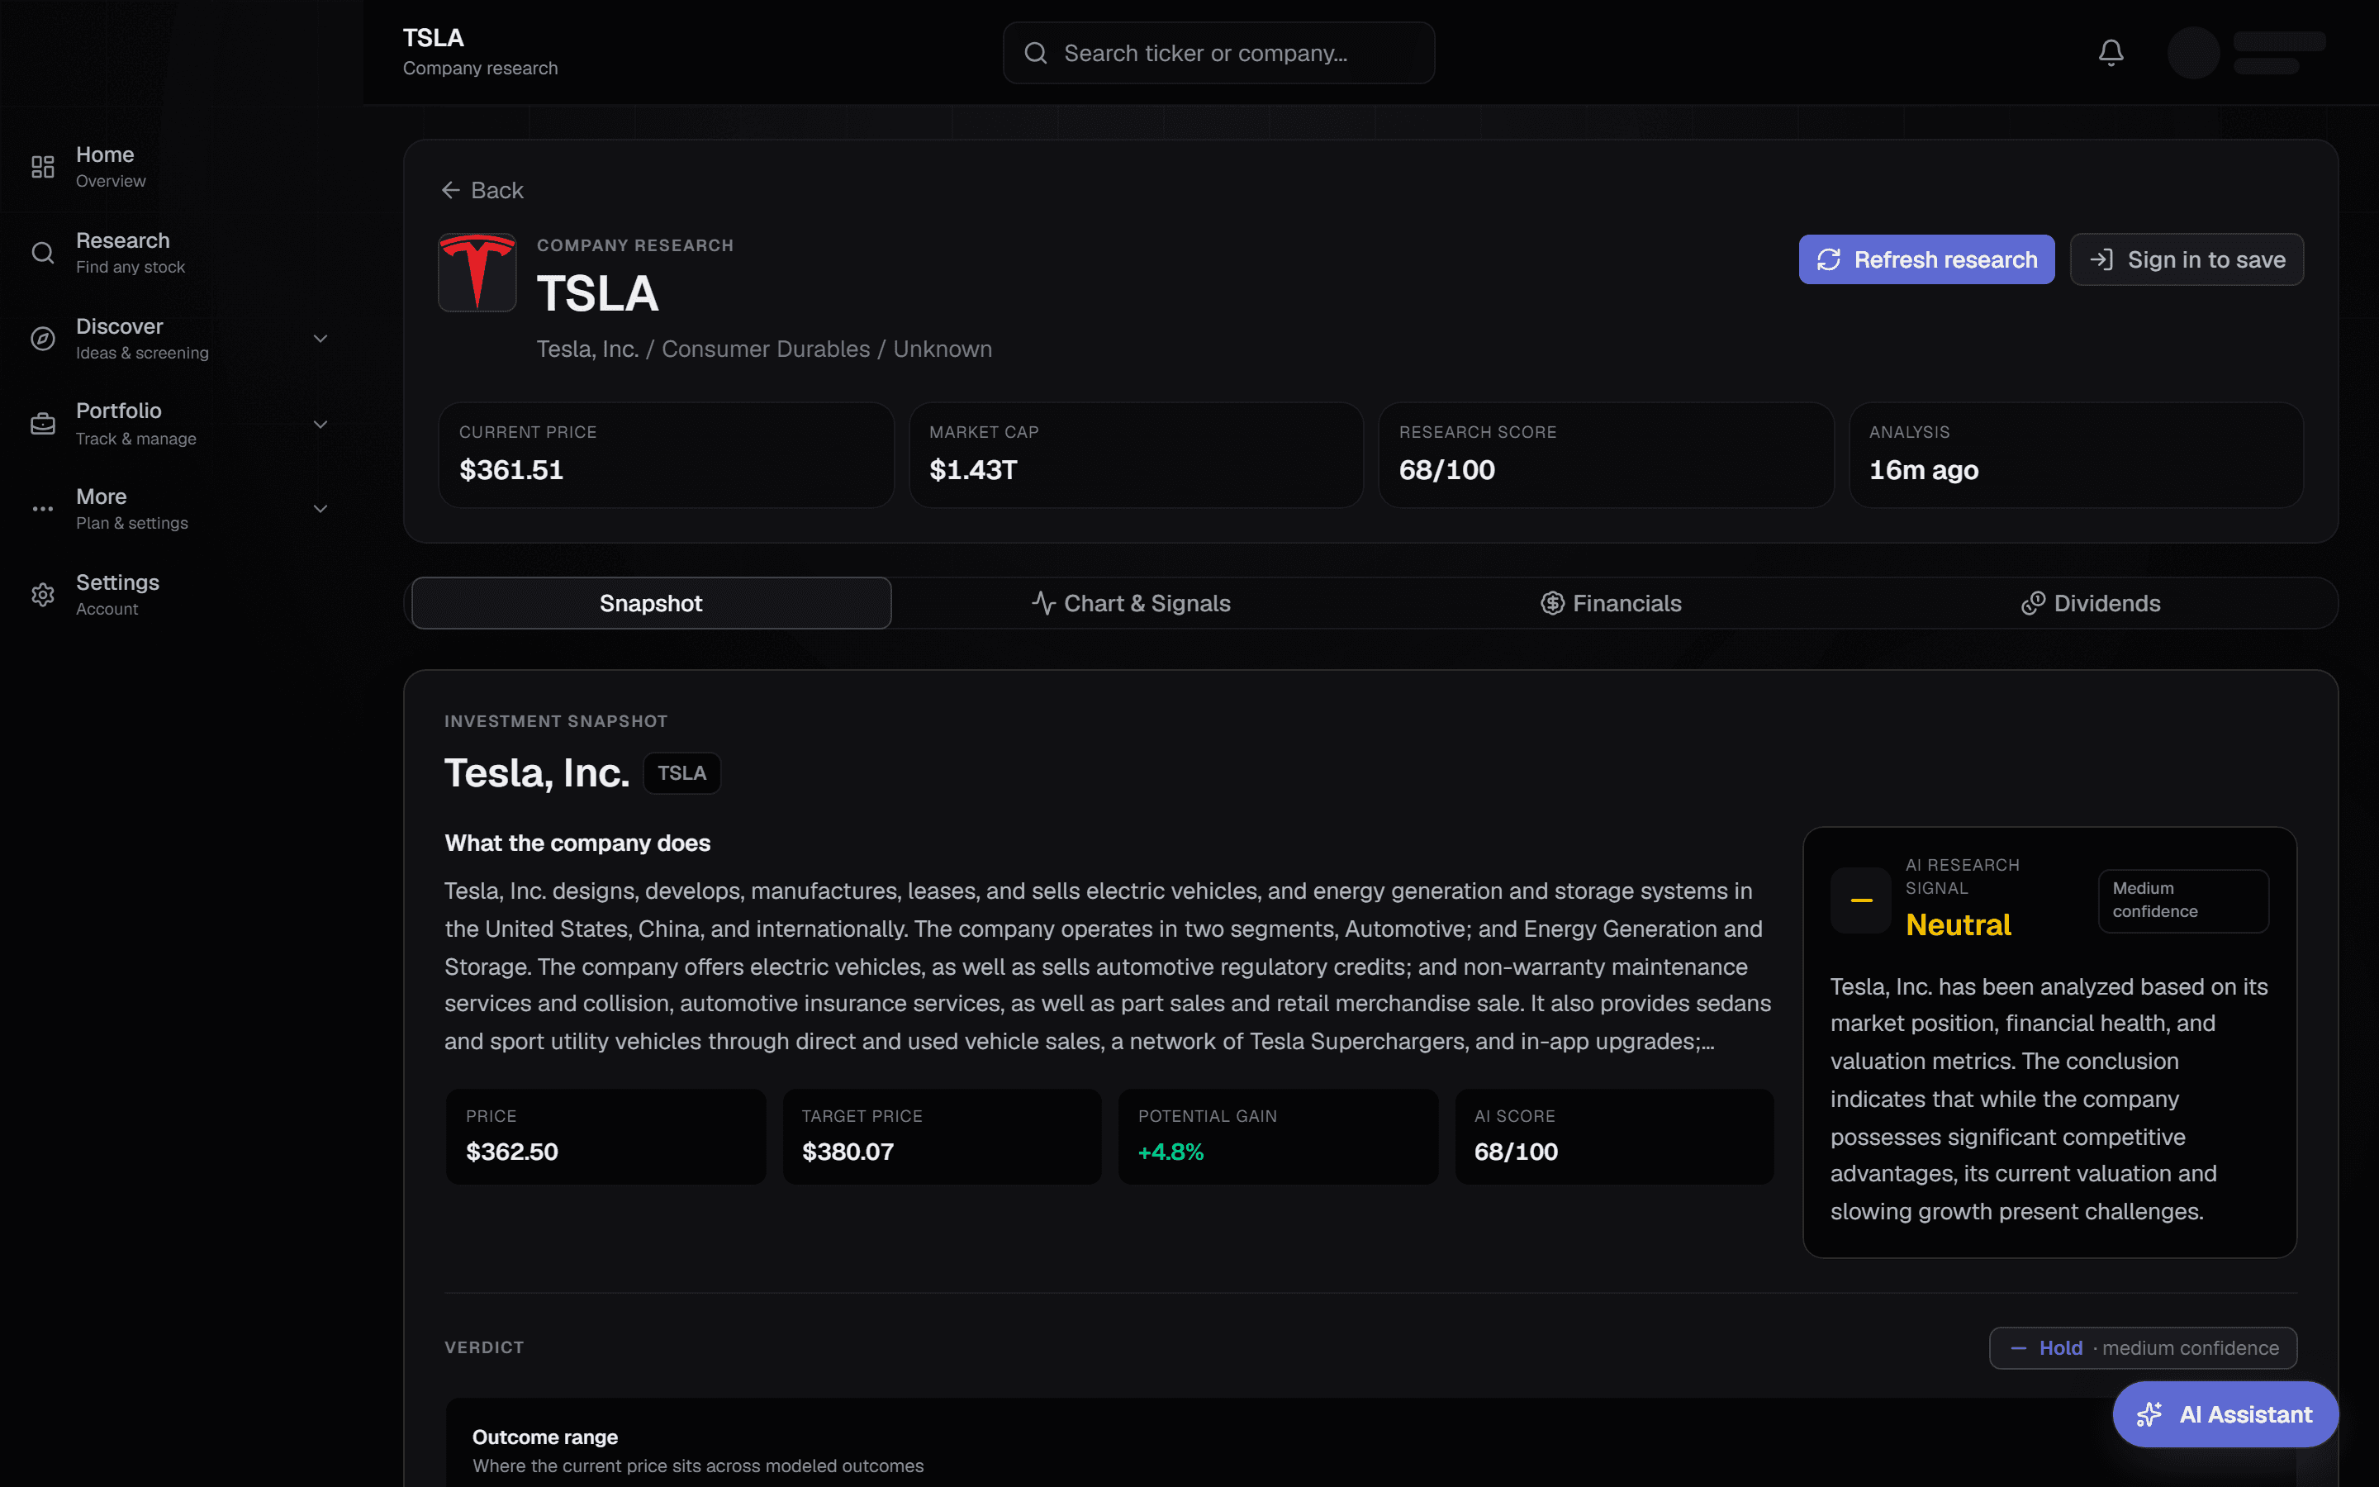Click the Research magnifier icon in sidebar
Viewport: 2379px width, 1487px height.
(42, 253)
